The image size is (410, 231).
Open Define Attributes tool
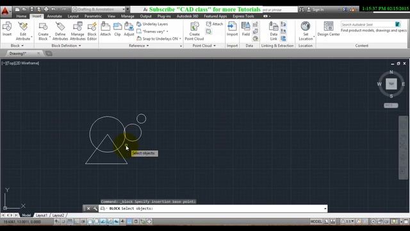tap(60, 31)
